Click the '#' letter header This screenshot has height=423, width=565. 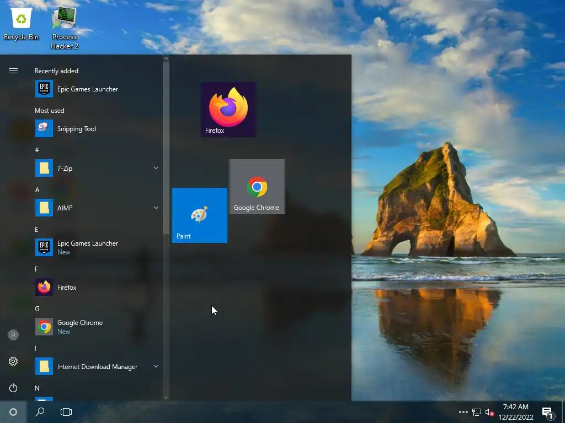[37, 150]
